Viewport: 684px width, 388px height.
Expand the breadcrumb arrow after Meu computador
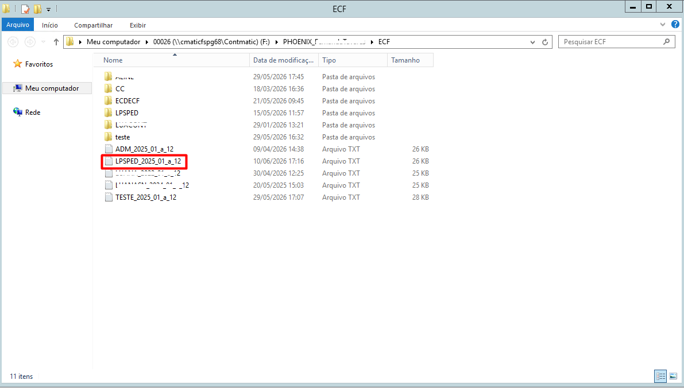coord(147,42)
